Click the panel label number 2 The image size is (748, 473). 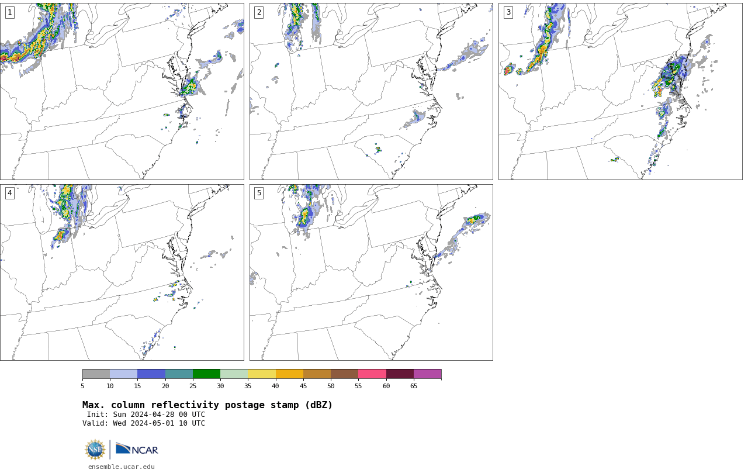(259, 12)
